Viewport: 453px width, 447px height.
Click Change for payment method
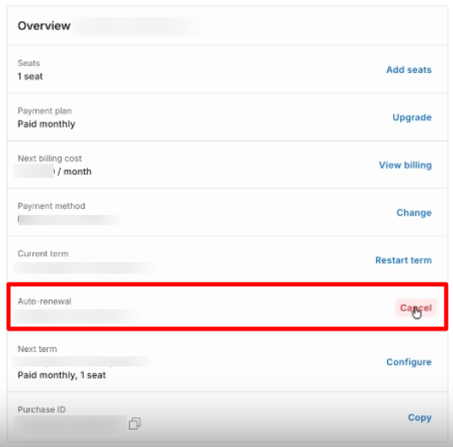[x=414, y=212]
